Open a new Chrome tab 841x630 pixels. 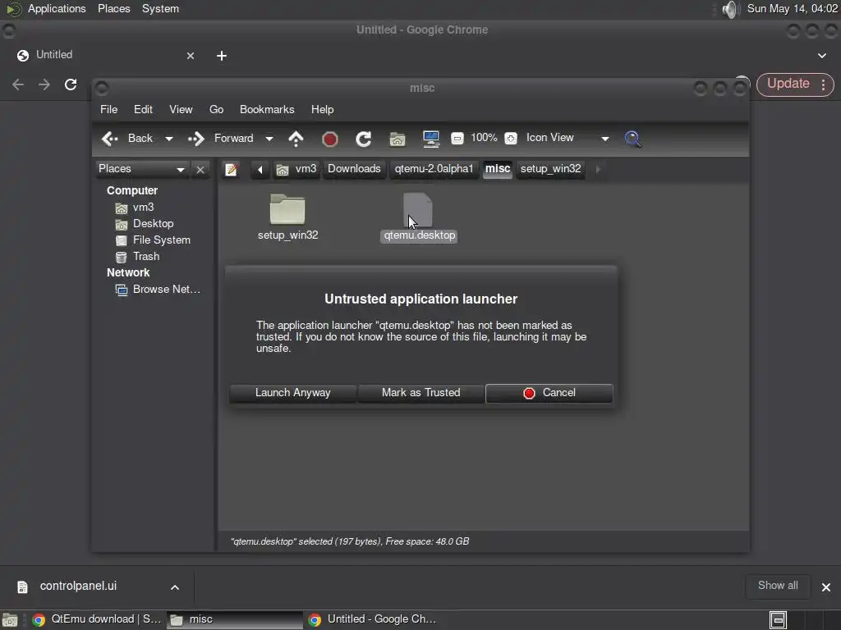point(222,56)
